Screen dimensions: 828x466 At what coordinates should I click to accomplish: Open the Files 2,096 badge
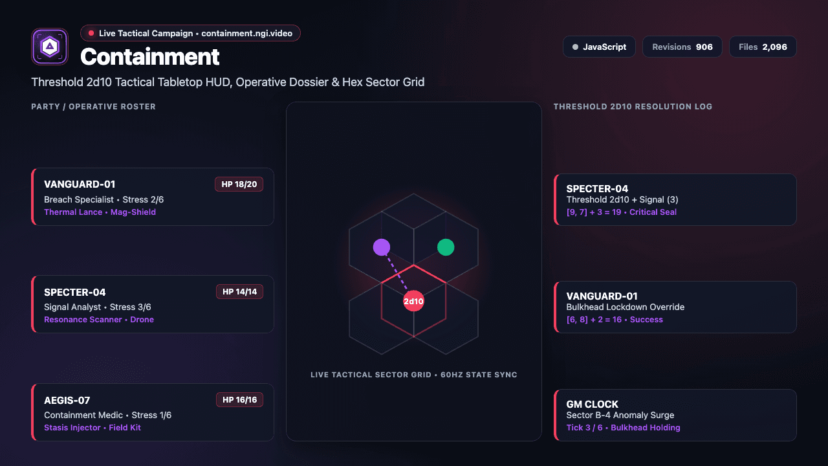[763, 47]
